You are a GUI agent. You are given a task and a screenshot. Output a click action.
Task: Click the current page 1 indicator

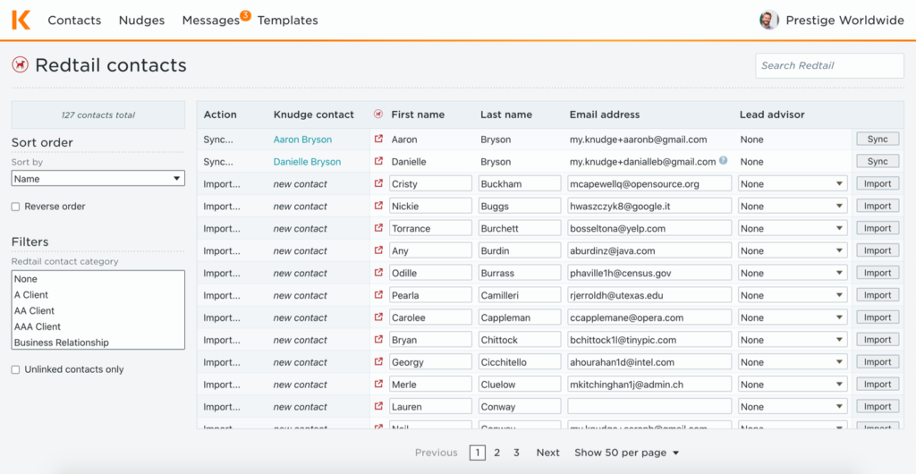click(478, 453)
